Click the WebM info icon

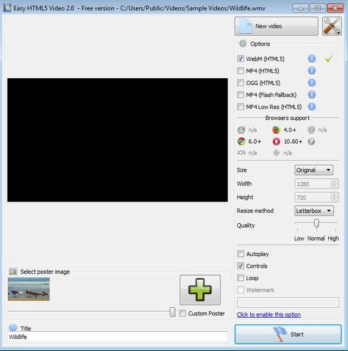point(312,58)
